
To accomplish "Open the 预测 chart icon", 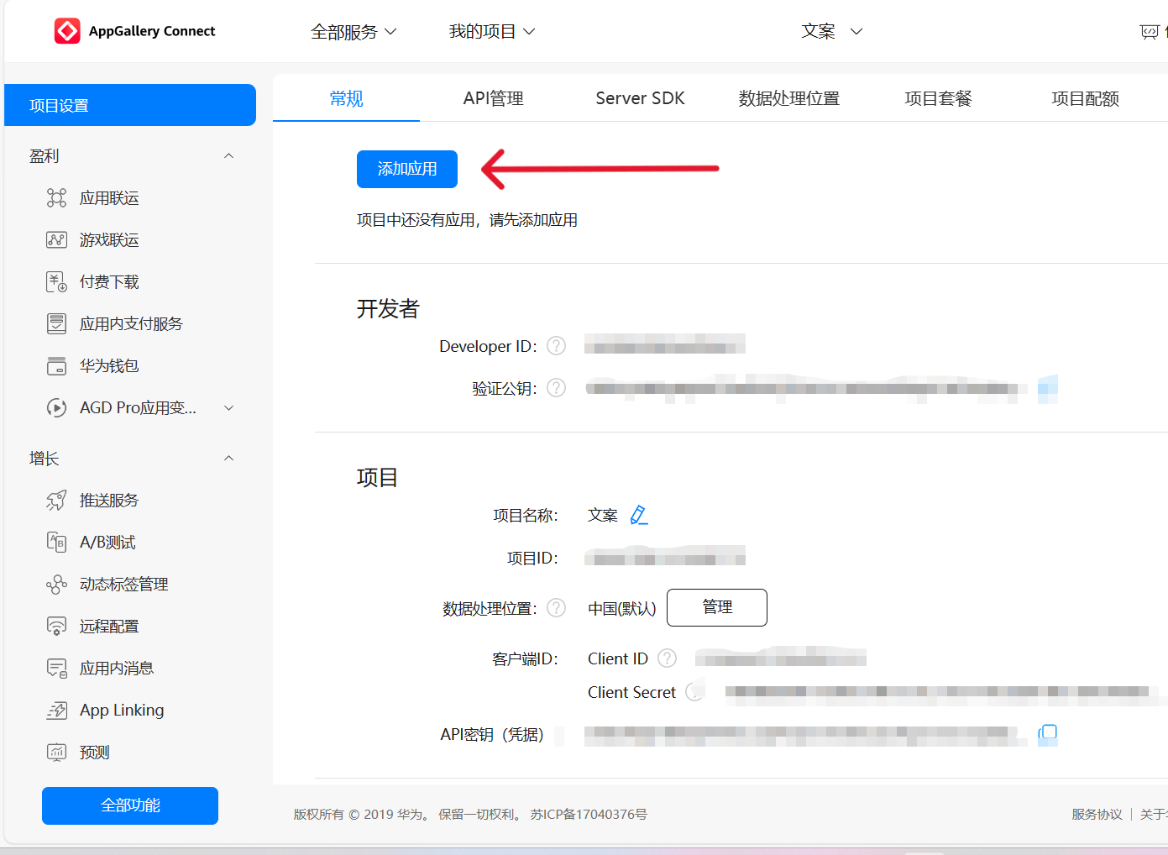I will click(56, 753).
